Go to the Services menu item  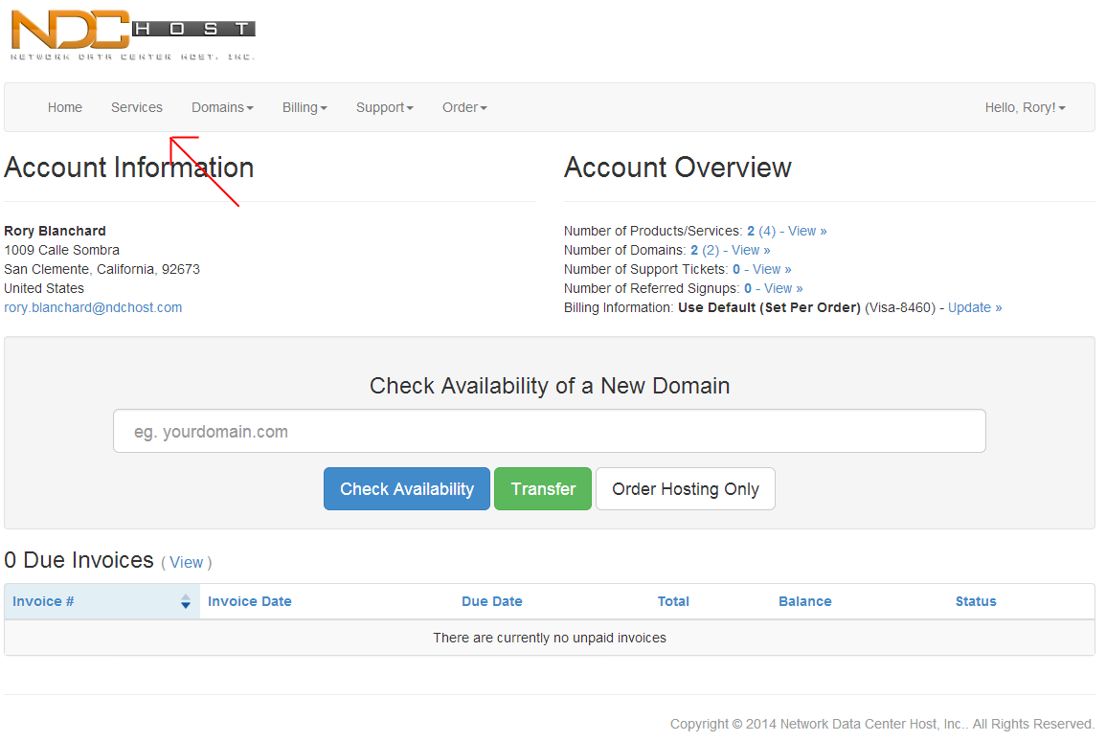137,107
